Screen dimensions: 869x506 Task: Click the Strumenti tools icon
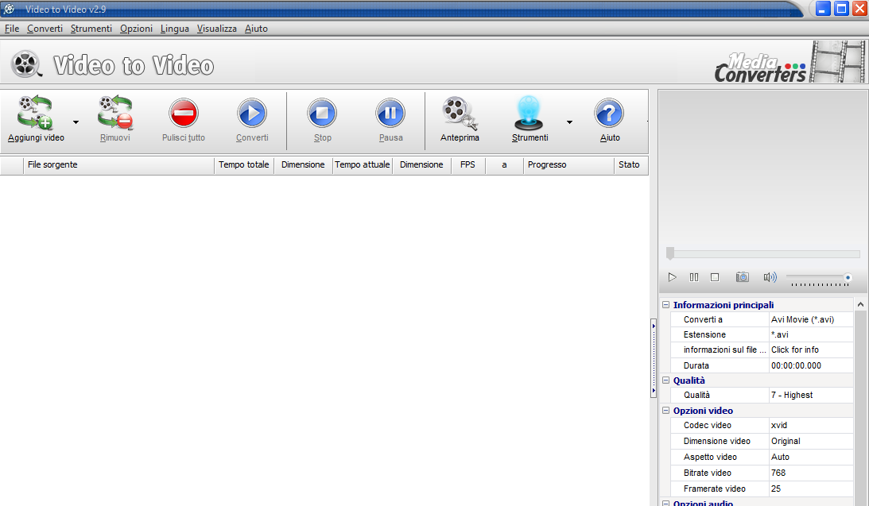click(530, 113)
